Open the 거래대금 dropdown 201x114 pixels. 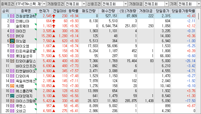point(166,4)
